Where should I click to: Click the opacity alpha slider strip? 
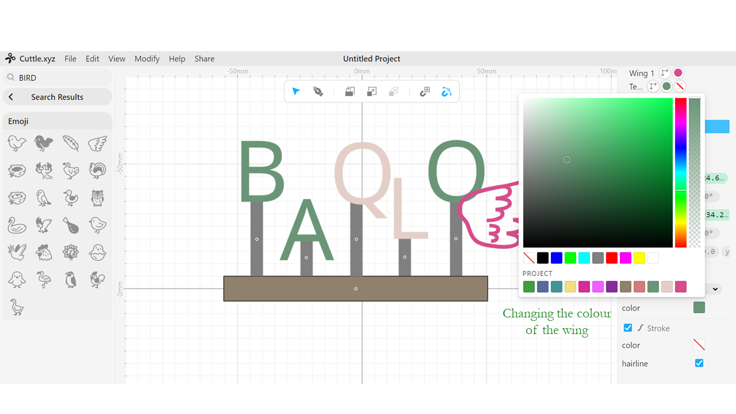[x=695, y=172]
